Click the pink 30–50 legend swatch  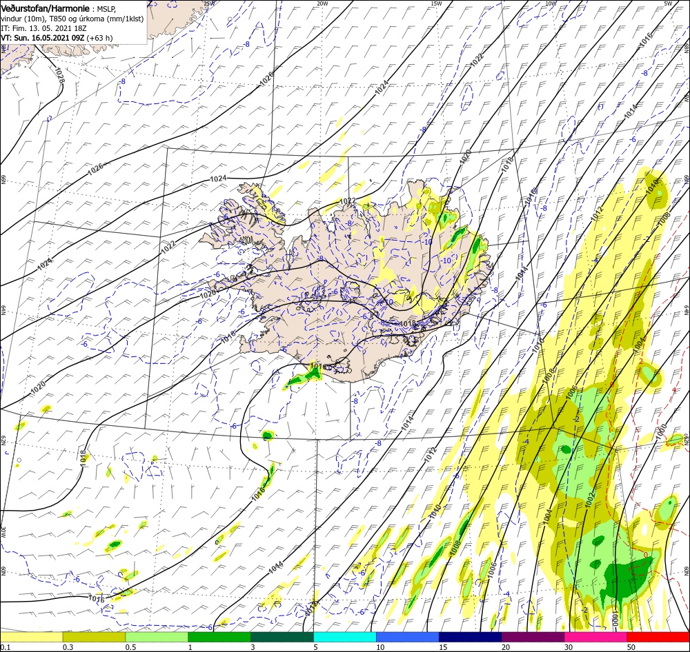(596, 637)
